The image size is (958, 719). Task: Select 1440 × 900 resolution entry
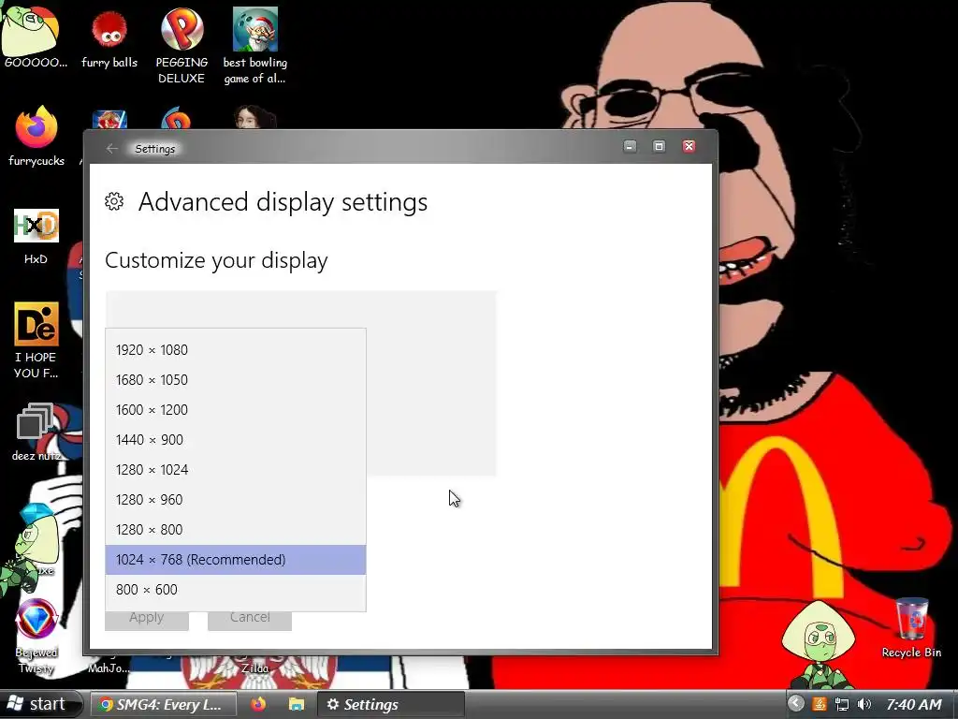[236, 440]
